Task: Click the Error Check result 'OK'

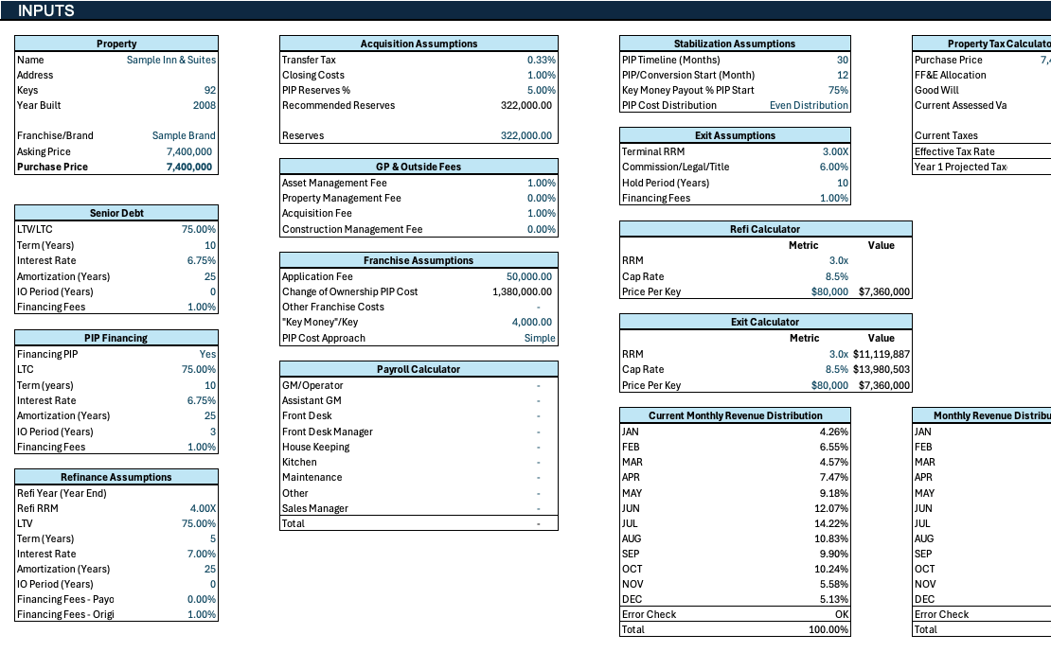Action: tap(842, 614)
